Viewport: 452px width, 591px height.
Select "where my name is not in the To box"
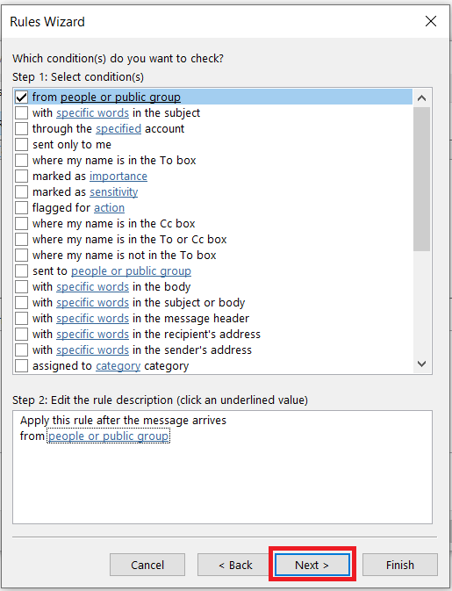(x=21, y=256)
